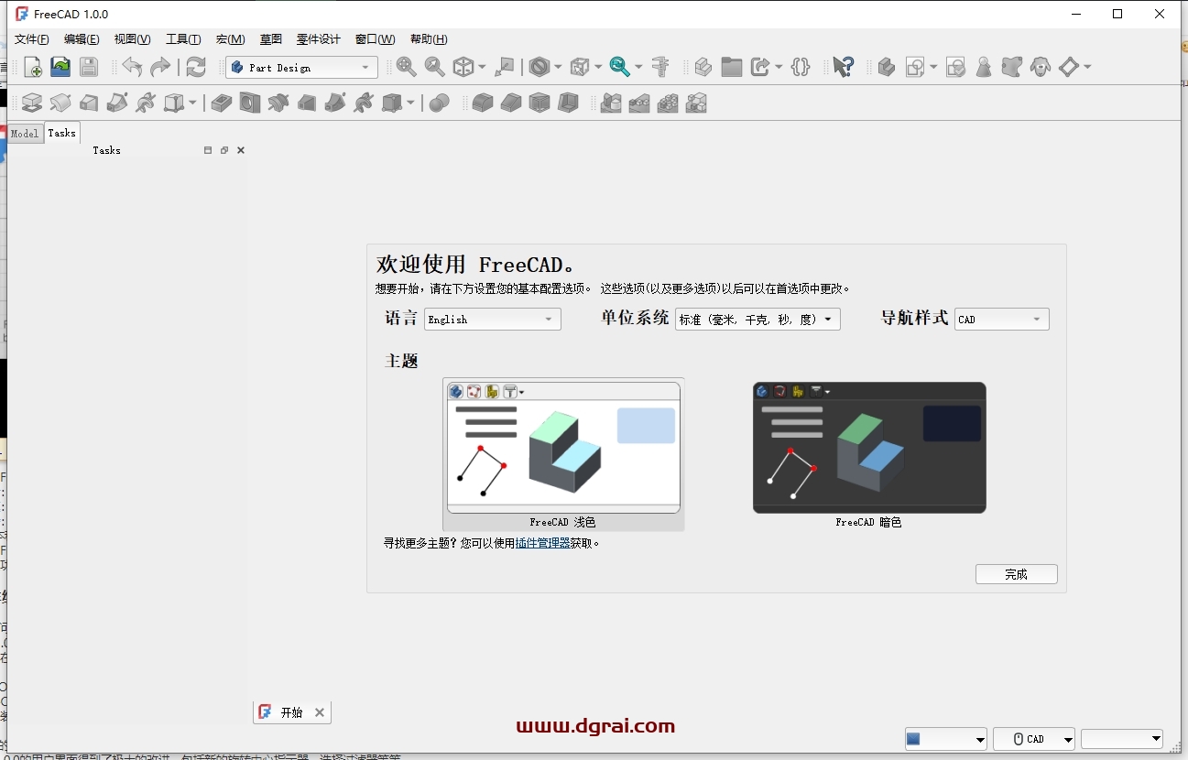This screenshot has height=760, width=1188.
Task: Open the status bar CAD navigation dropdown
Action: pyautogui.click(x=1034, y=739)
